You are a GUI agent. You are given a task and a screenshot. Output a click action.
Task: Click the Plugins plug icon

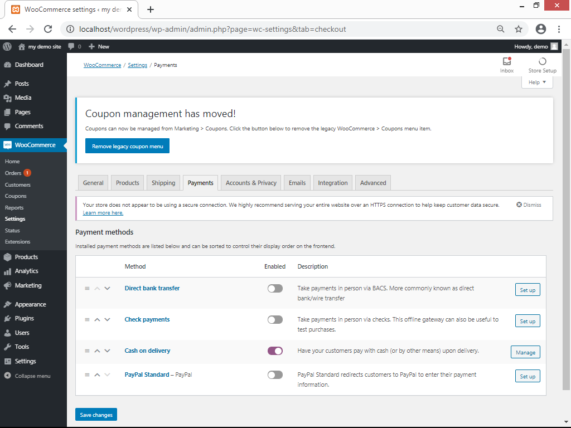pyautogui.click(x=8, y=318)
